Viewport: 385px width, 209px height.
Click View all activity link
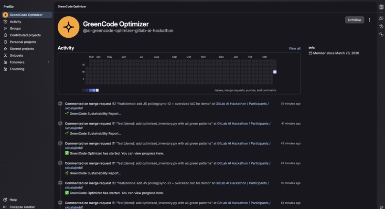coord(295,48)
